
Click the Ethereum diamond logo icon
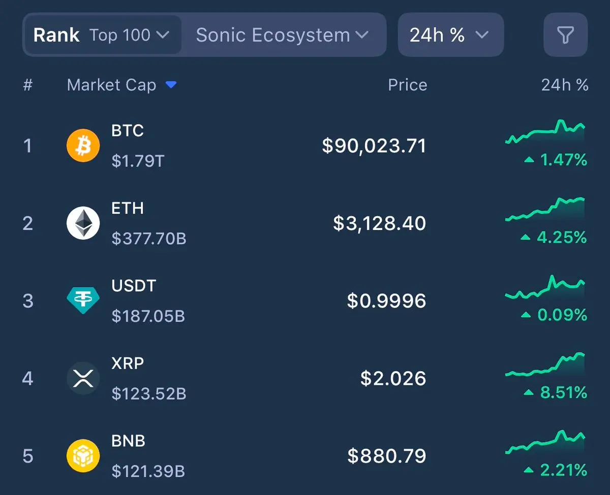(x=83, y=223)
